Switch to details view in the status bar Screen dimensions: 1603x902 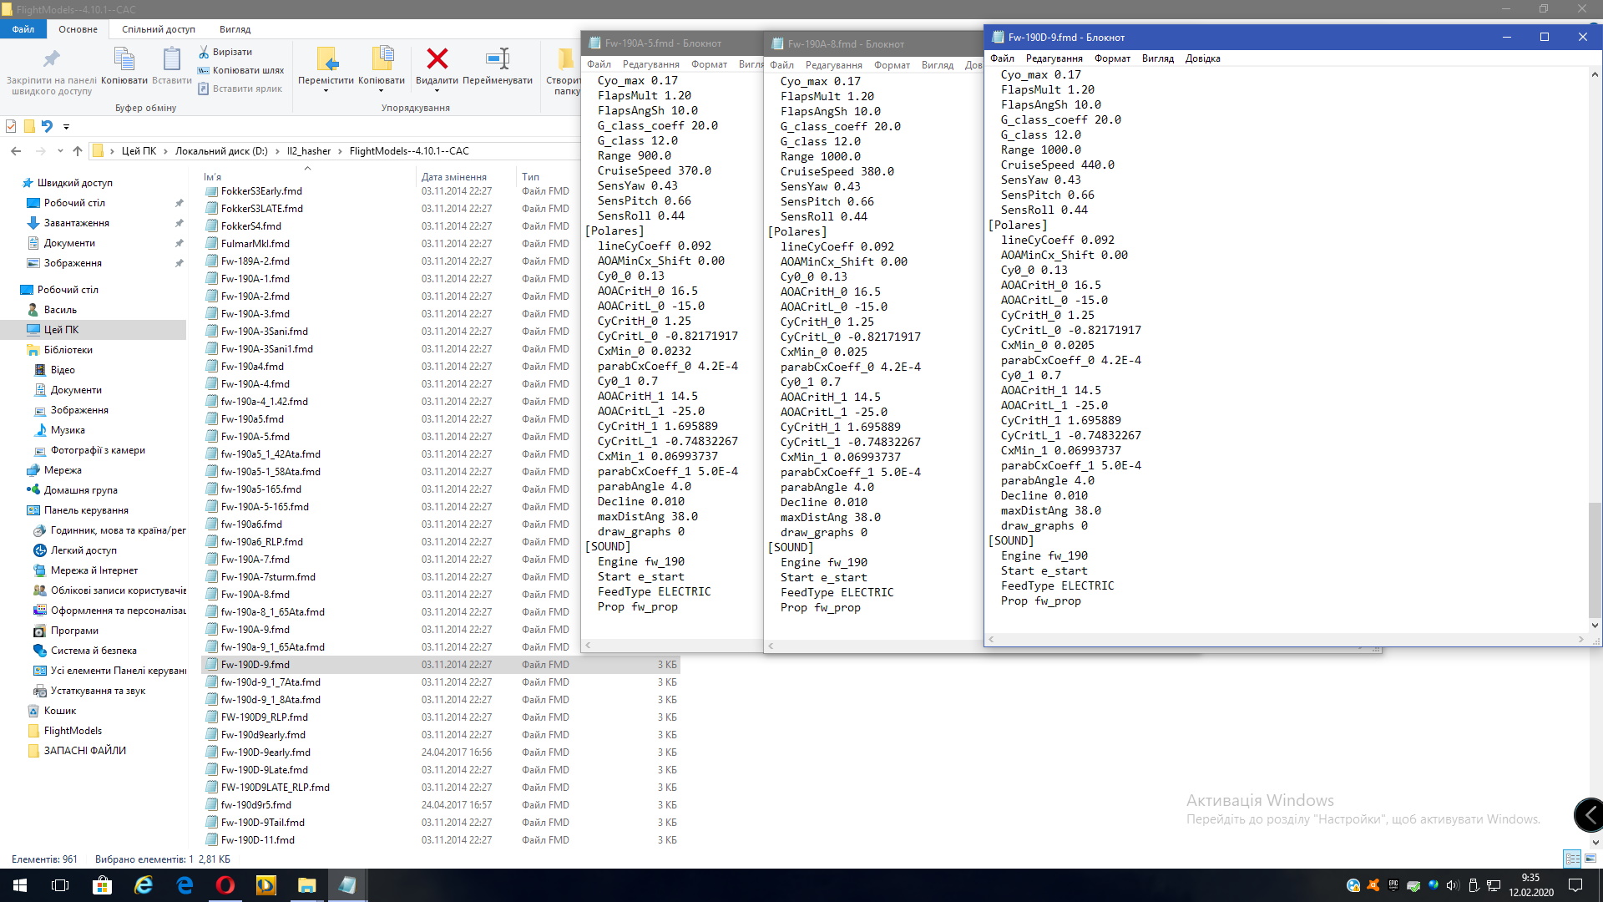tap(1572, 859)
